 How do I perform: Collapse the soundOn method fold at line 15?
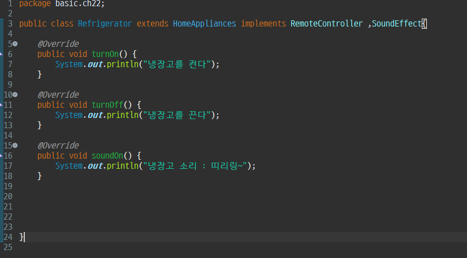tap(15, 146)
